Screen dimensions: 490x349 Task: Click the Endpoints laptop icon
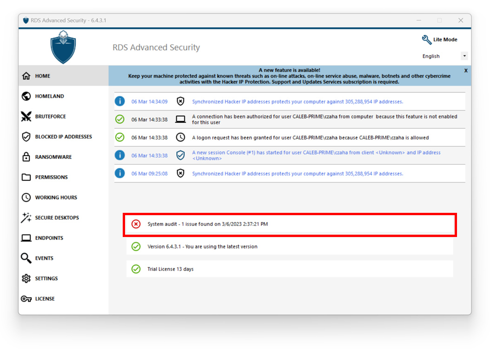point(26,238)
